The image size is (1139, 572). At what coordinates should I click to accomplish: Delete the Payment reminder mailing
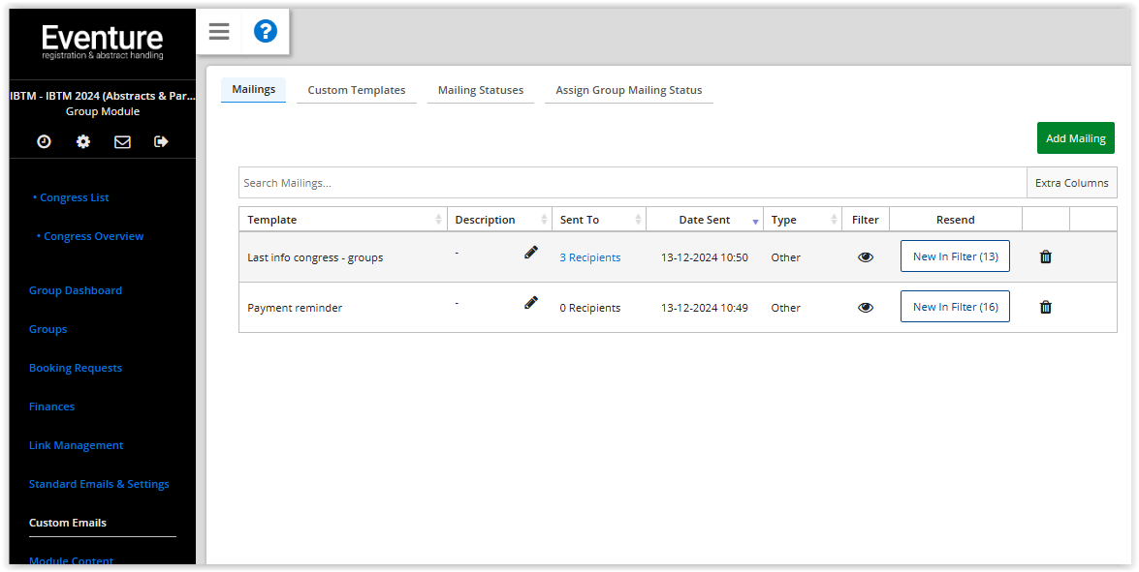(x=1045, y=307)
